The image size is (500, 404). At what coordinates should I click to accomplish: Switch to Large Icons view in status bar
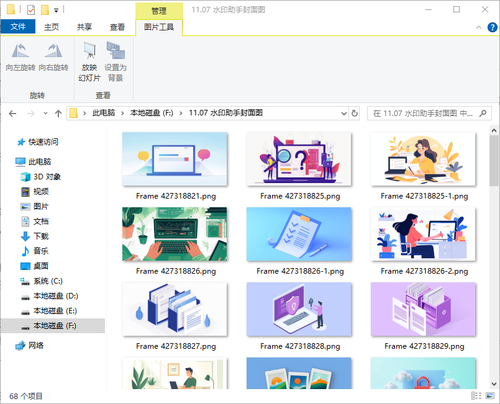click(x=490, y=396)
